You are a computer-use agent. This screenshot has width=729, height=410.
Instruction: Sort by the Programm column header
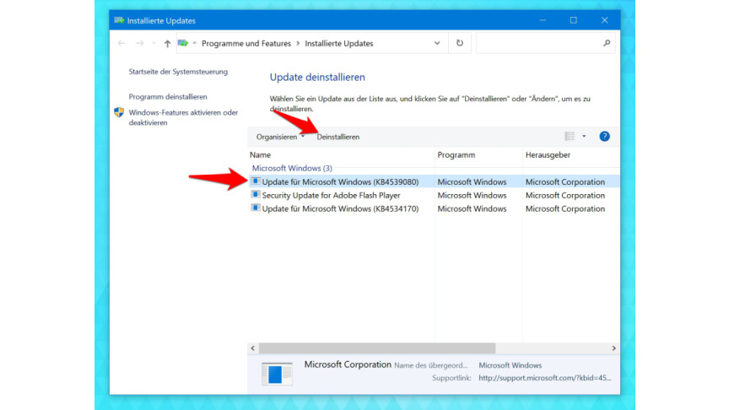click(x=478, y=154)
